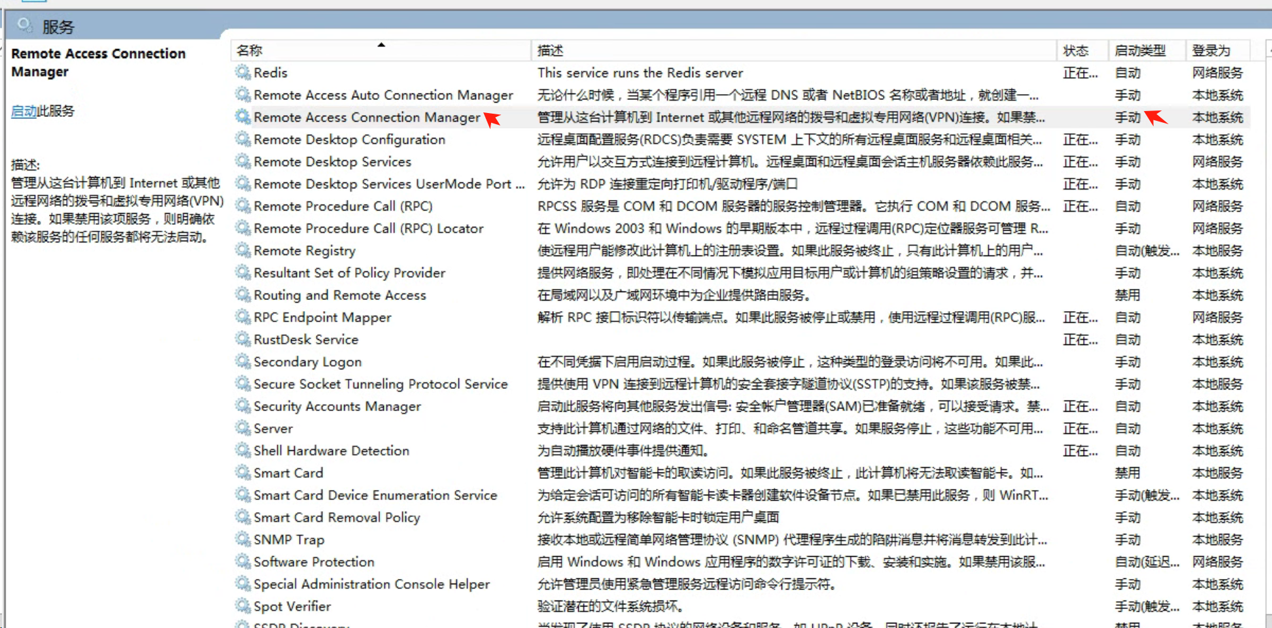Click the gear icon for Secure Socket Tunneling Protocol Service

pyautogui.click(x=243, y=383)
